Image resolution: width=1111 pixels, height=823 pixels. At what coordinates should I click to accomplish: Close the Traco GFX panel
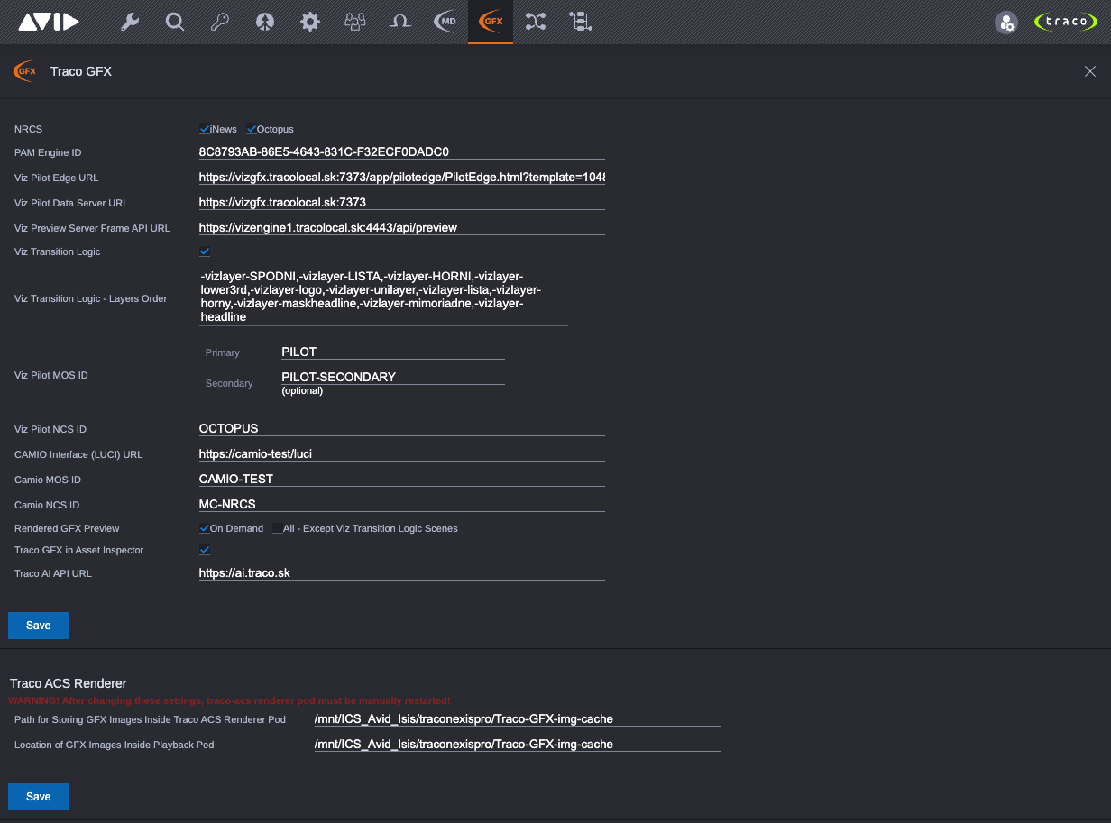pos(1090,71)
